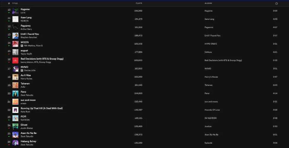Click the green up arrow under rank 23

pos(9,120)
